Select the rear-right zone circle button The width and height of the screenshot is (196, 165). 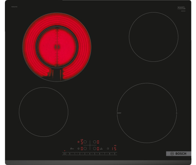[95, 142]
